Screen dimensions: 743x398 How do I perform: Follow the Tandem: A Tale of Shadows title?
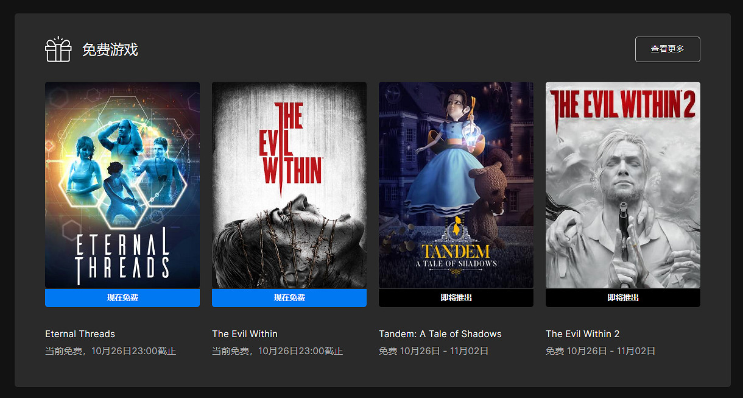tap(440, 334)
